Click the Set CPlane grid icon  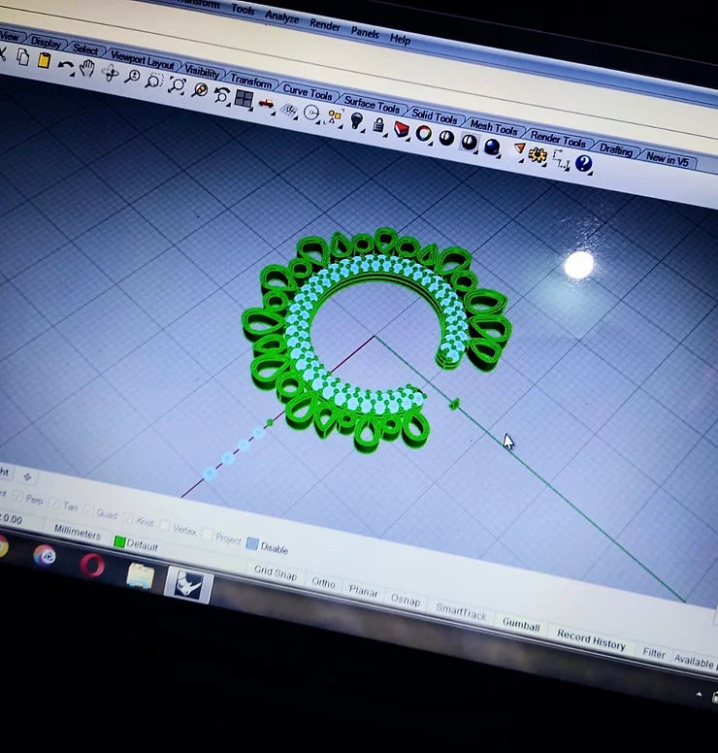pos(288,110)
